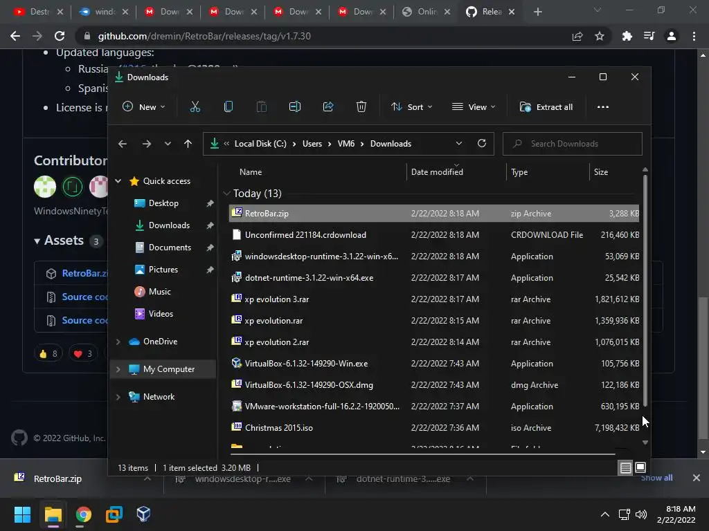
Task: Collapse the Today (13) group
Action: [x=226, y=194]
